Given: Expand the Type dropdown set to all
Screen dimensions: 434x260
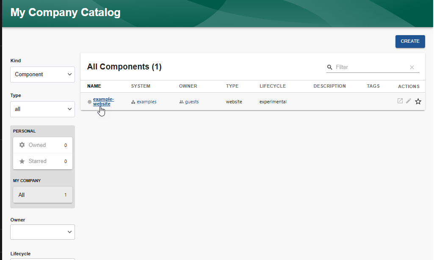Looking at the screenshot, I should point(42,109).
